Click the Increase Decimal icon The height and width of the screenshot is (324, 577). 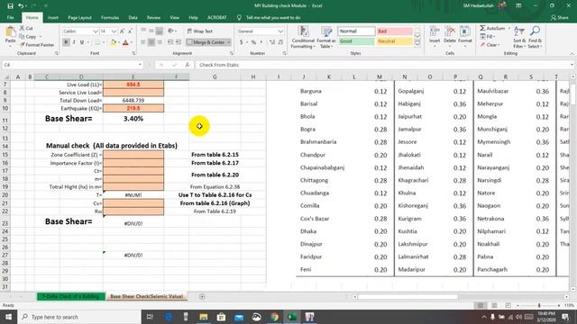tap(272, 42)
